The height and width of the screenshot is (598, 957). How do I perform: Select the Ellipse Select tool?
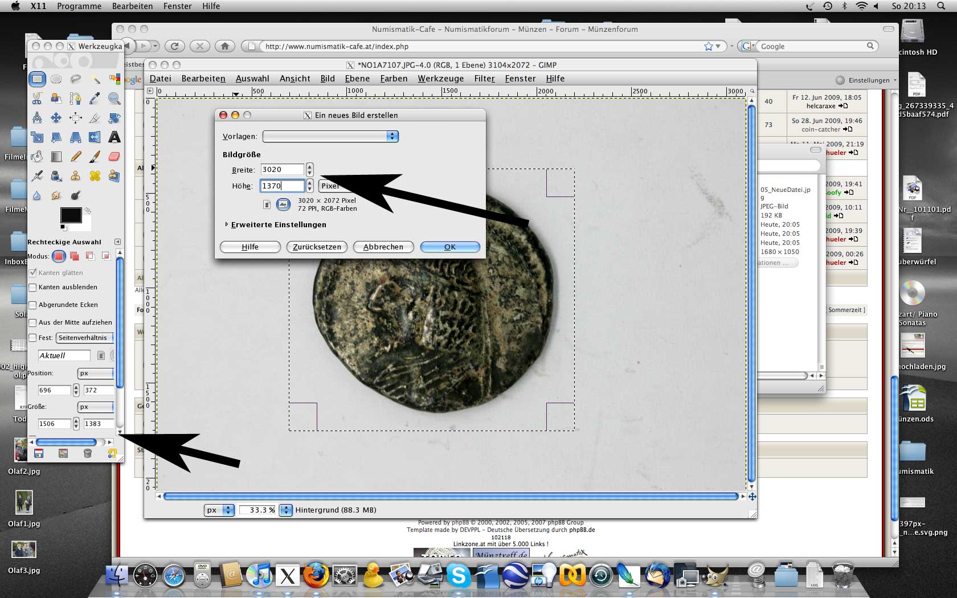coord(56,79)
